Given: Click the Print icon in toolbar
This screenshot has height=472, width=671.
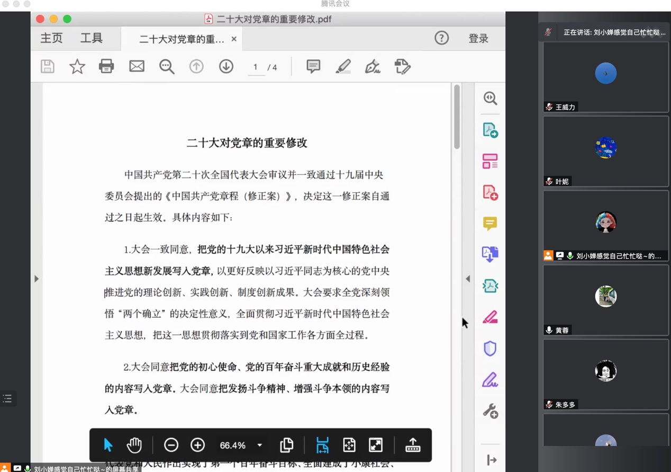Looking at the screenshot, I should coord(106,66).
